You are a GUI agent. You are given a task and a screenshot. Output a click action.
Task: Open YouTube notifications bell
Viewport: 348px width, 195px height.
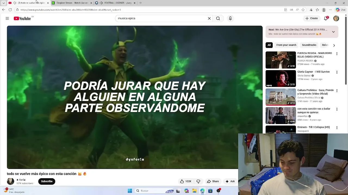point(326,18)
